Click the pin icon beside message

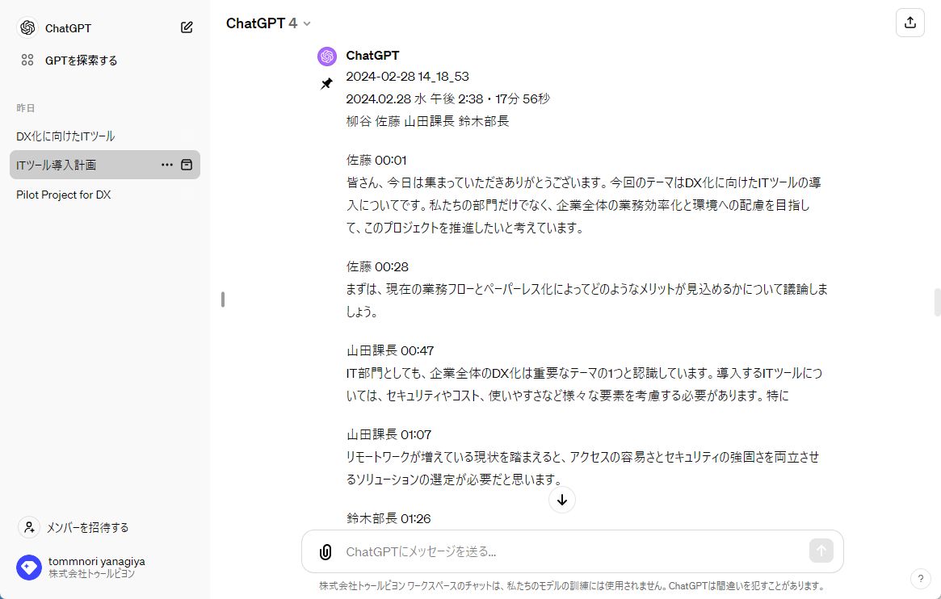tap(326, 84)
